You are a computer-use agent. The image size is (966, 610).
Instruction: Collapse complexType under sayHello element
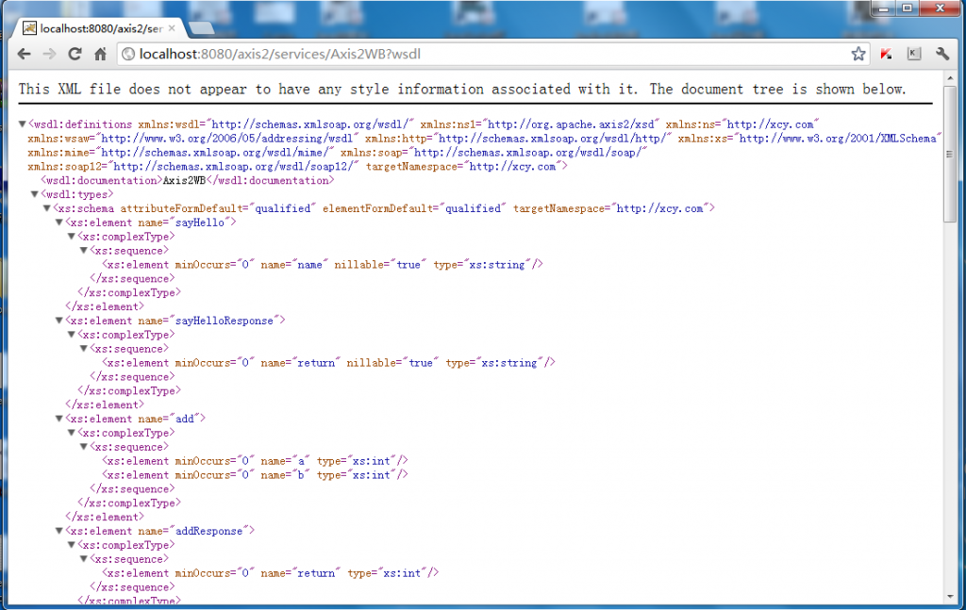72,237
